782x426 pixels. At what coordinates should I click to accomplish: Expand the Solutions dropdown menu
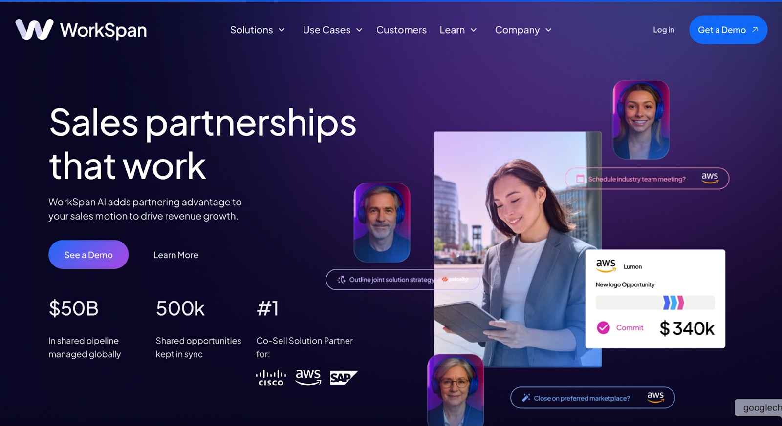click(x=258, y=30)
